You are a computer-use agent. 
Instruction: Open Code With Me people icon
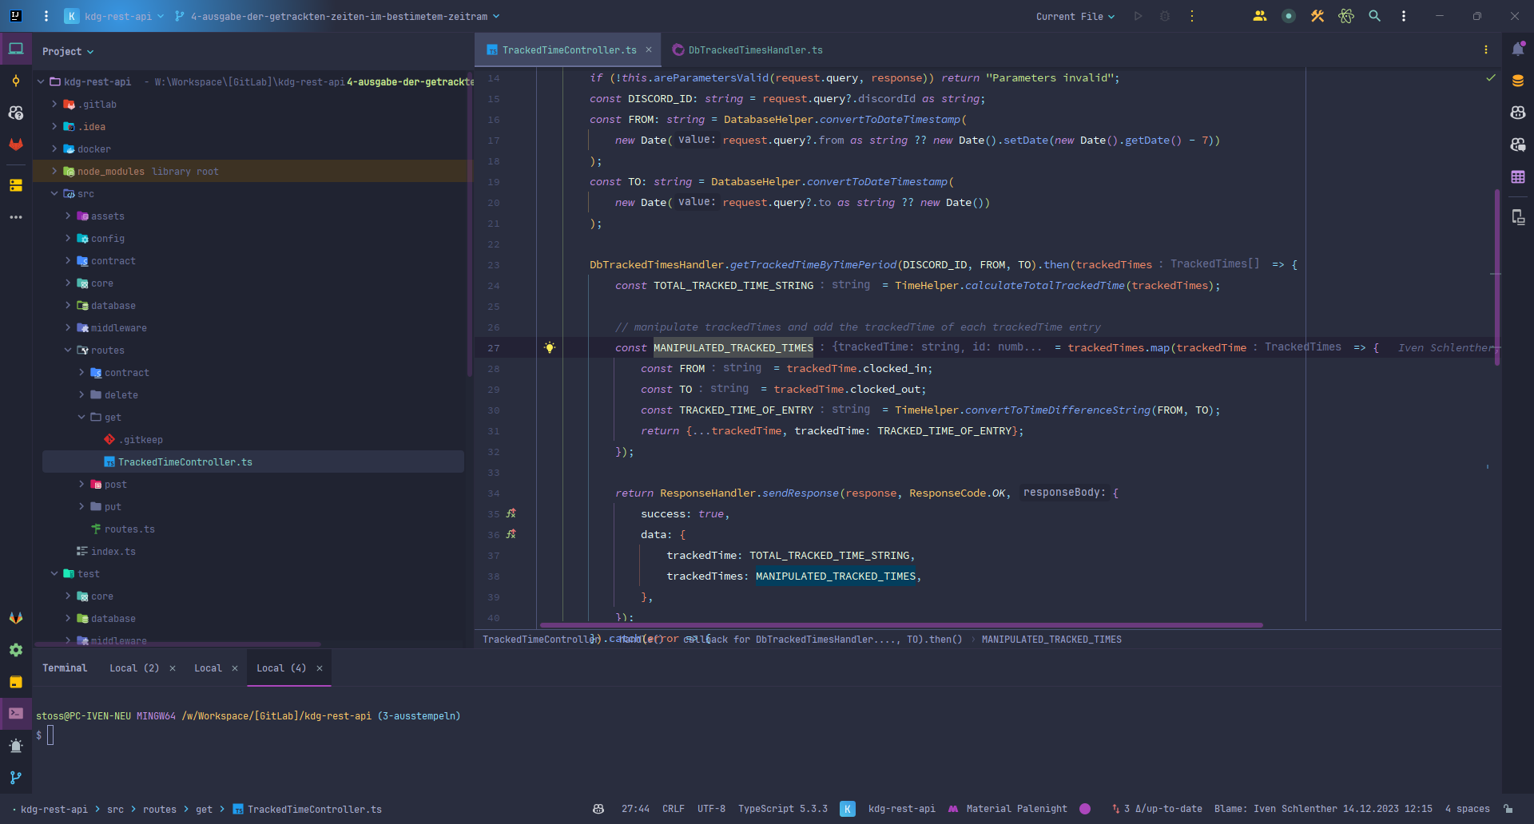pos(1260,16)
